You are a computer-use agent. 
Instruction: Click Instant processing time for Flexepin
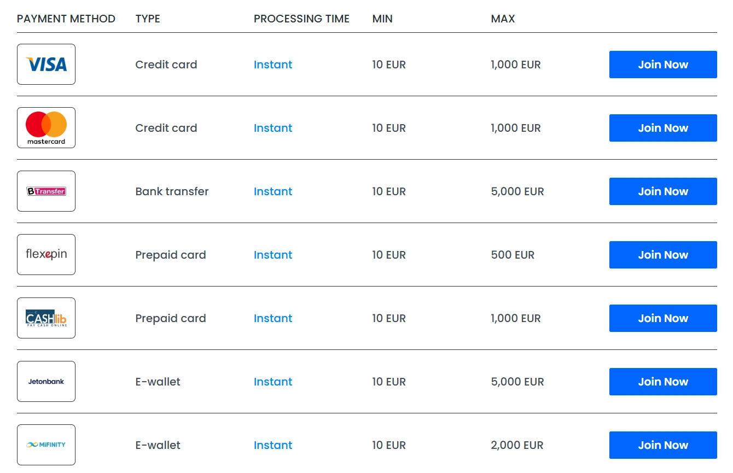(x=273, y=255)
